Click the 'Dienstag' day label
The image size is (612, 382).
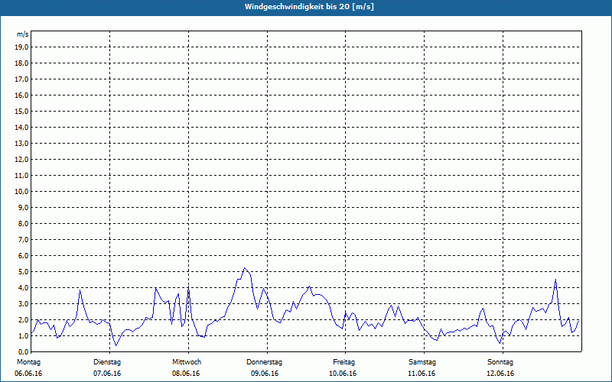pos(107,362)
